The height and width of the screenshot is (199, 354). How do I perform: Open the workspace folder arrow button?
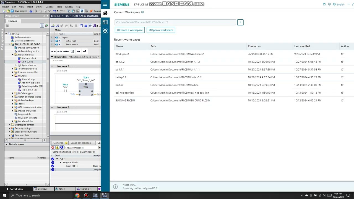pos(240,22)
